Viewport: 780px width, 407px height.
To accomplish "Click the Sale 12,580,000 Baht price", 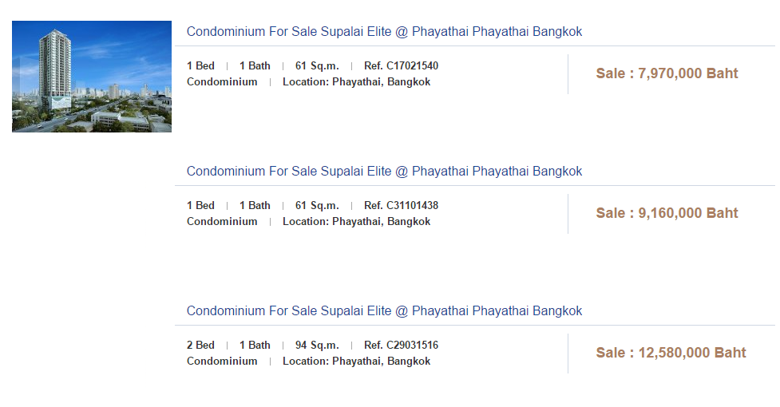I will (x=671, y=353).
